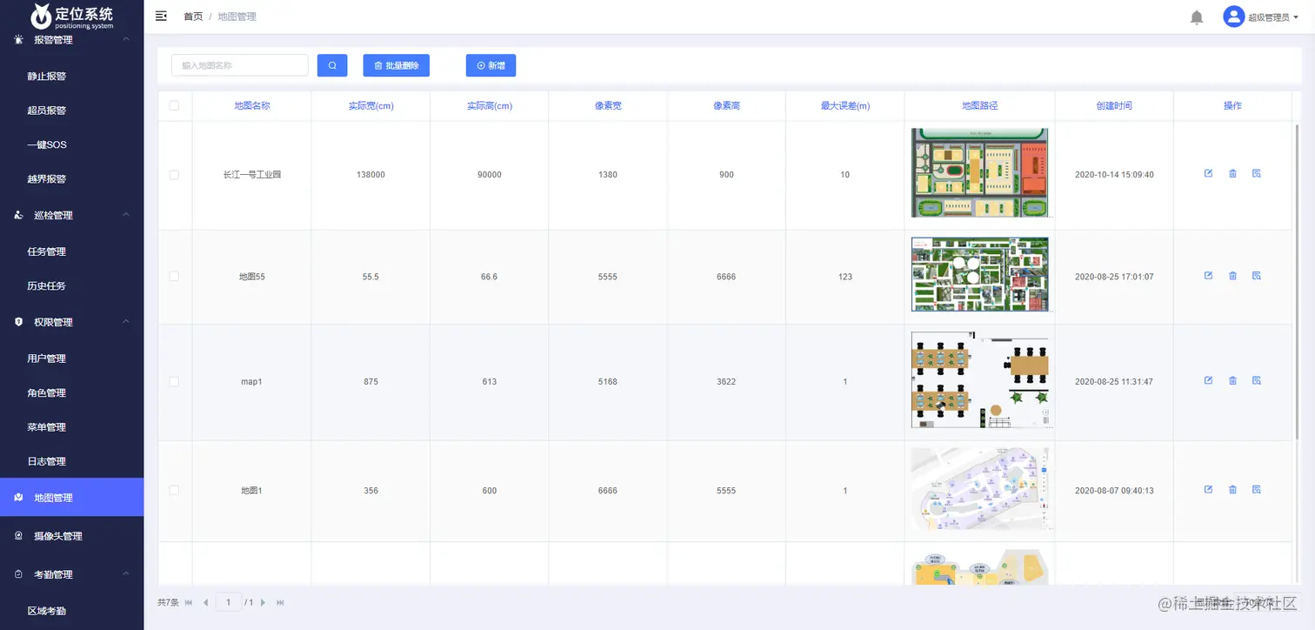Image resolution: width=1315 pixels, height=630 pixels.
Task: Delete the 地图1 map entry
Action: pos(1232,489)
